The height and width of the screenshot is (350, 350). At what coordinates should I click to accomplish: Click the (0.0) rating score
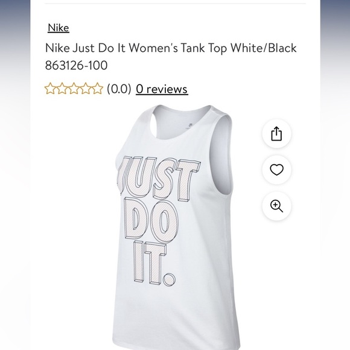119,89
